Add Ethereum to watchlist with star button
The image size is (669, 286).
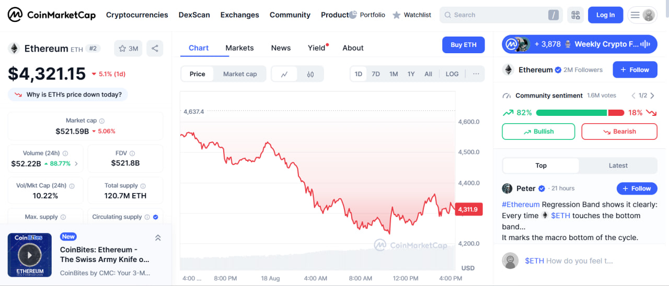point(128,49)
